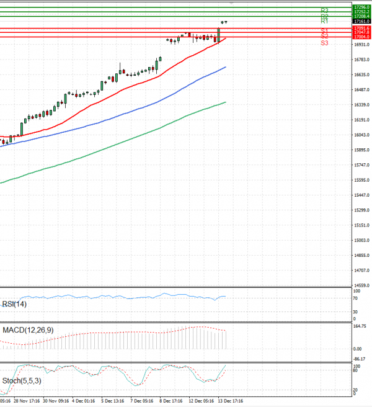Click the 0.00 value on MACD scale
The image size is (372, 407).
pyautogui.click(x=357, y=349)
